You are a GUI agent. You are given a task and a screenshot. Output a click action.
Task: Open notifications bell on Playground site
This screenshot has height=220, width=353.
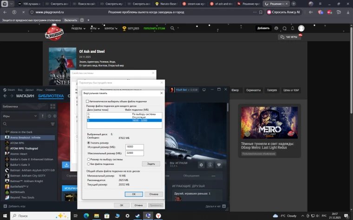pos(293,28)
